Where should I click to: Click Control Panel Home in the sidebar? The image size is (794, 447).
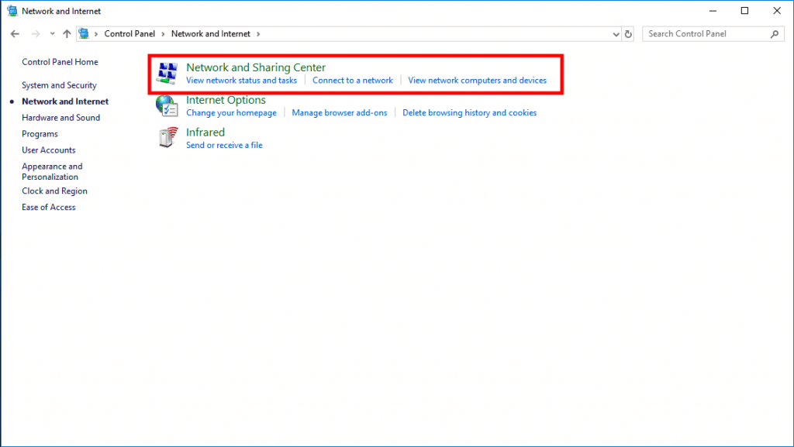point(60,62)
